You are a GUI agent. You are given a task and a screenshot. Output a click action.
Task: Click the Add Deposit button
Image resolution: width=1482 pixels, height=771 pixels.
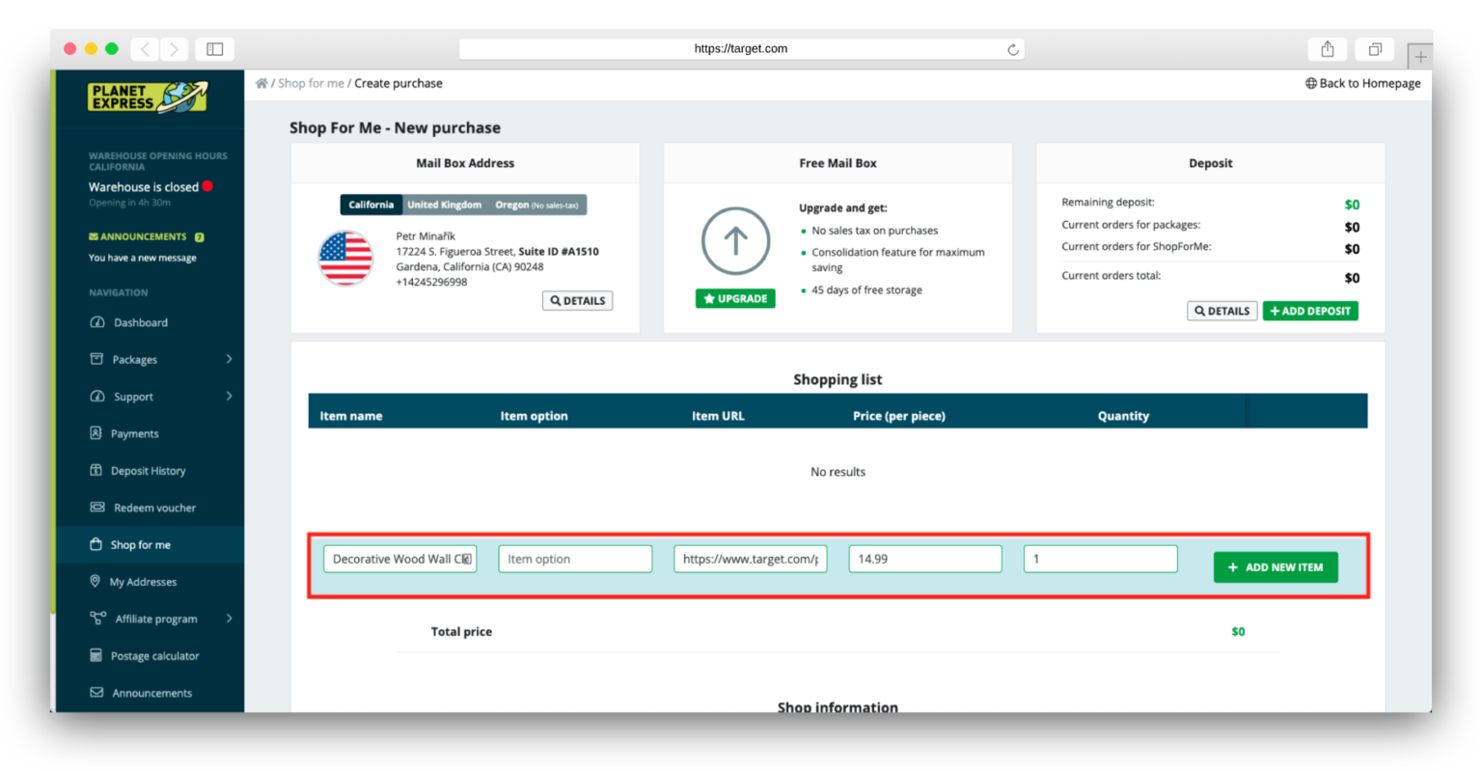click(x=1309, y=311)
